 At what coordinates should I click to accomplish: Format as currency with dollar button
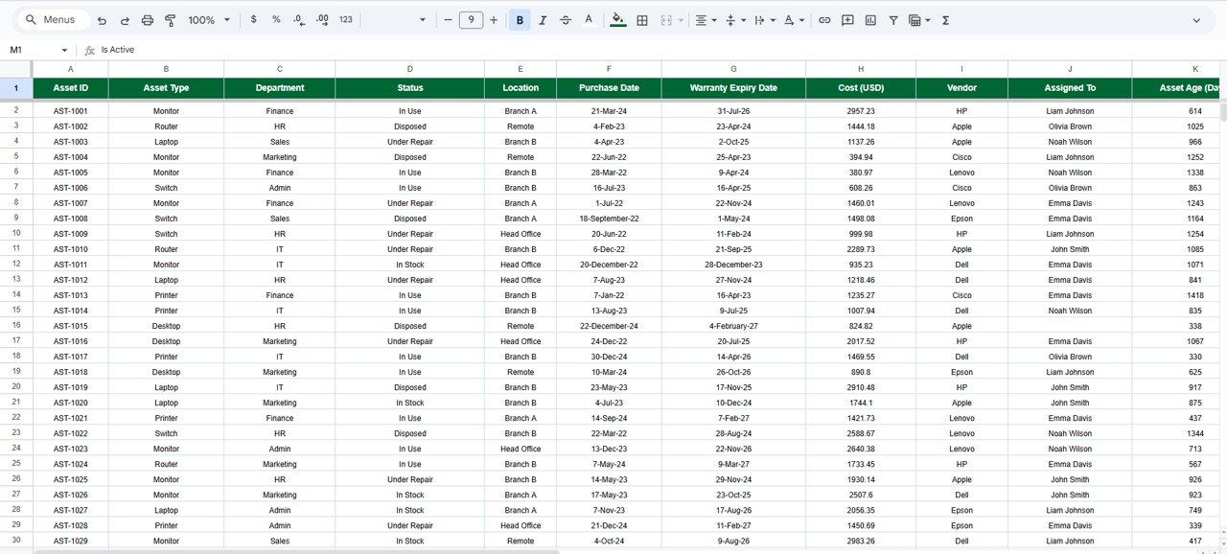tap(253, 20)
